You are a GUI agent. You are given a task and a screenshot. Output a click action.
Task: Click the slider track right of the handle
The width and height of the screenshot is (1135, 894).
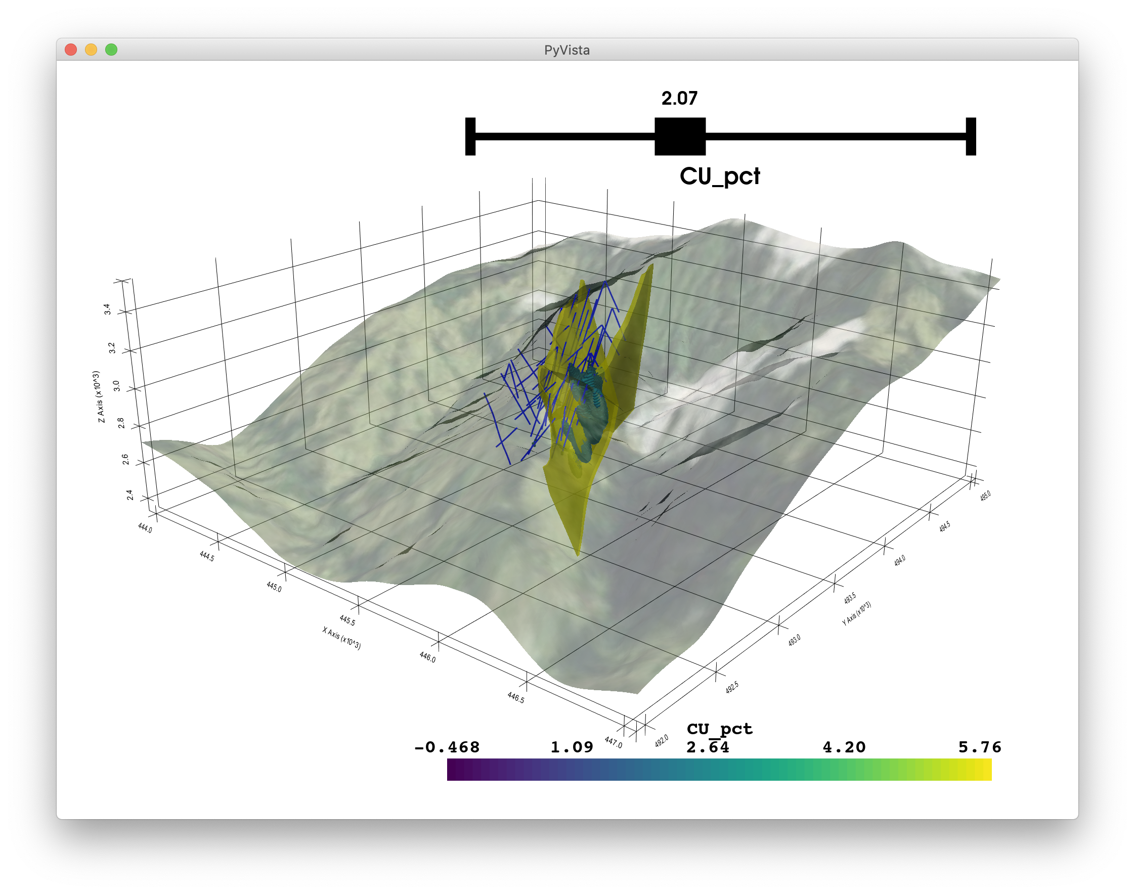pos(836,137)
